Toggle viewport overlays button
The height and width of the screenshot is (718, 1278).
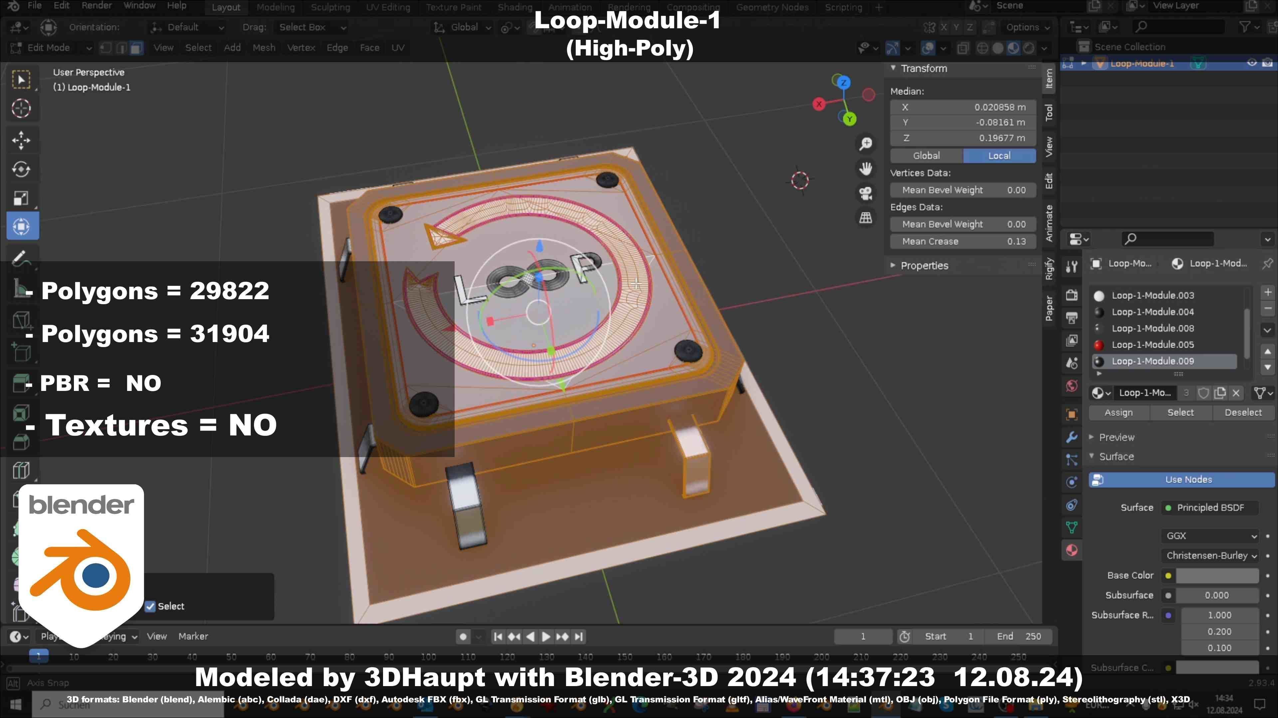tap(927, 48)
